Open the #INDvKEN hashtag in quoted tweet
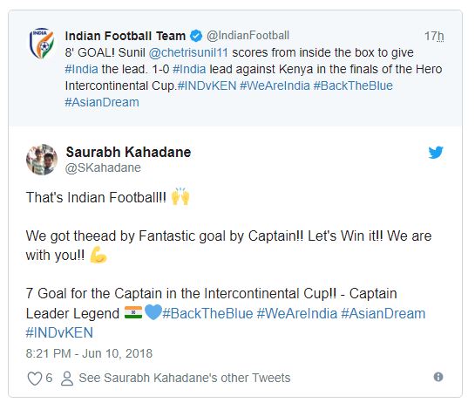This screenshot has height=403, width=475. pos(207,85)
